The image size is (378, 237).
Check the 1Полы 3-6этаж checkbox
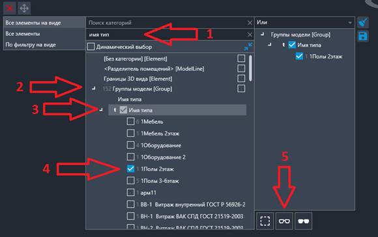(x=130, y=180)
